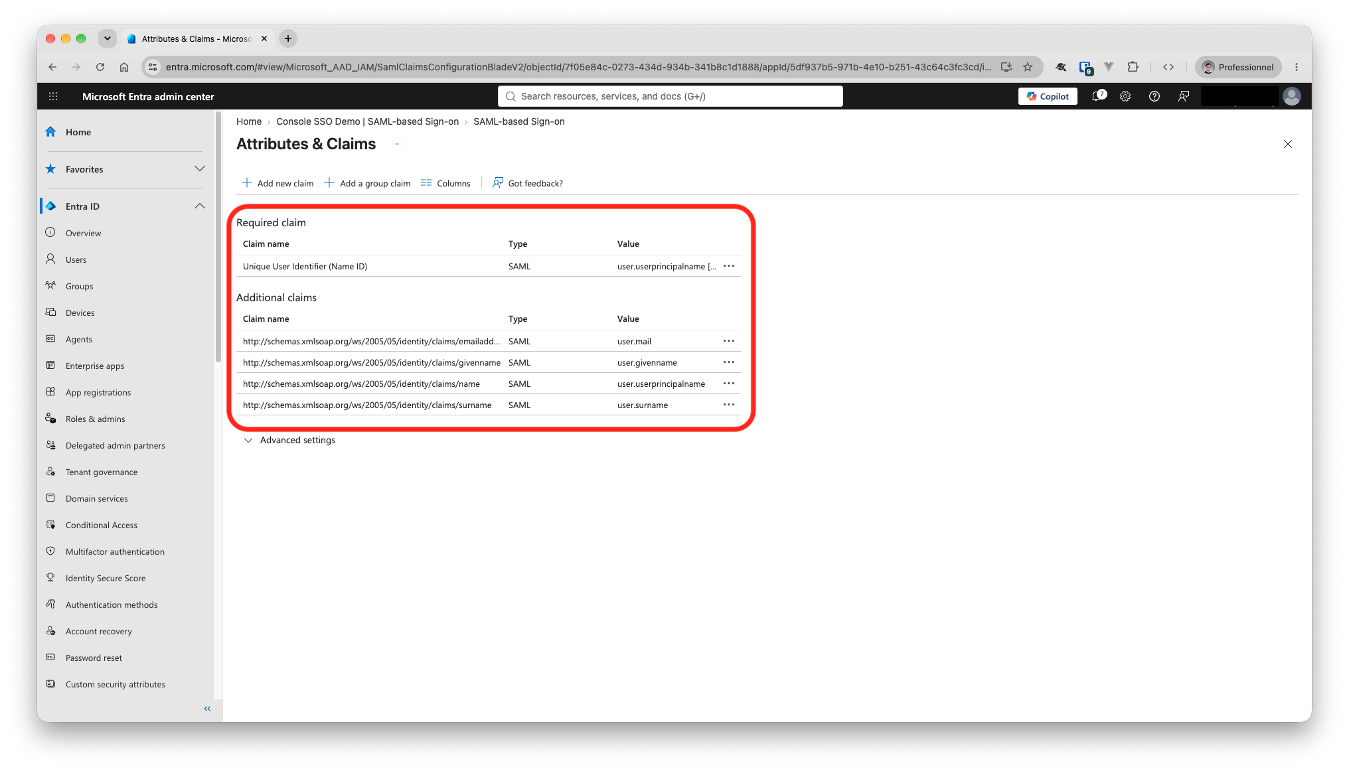
Task: Click the browser address bar
Action: pyautogui.click(x=578, y=67)
